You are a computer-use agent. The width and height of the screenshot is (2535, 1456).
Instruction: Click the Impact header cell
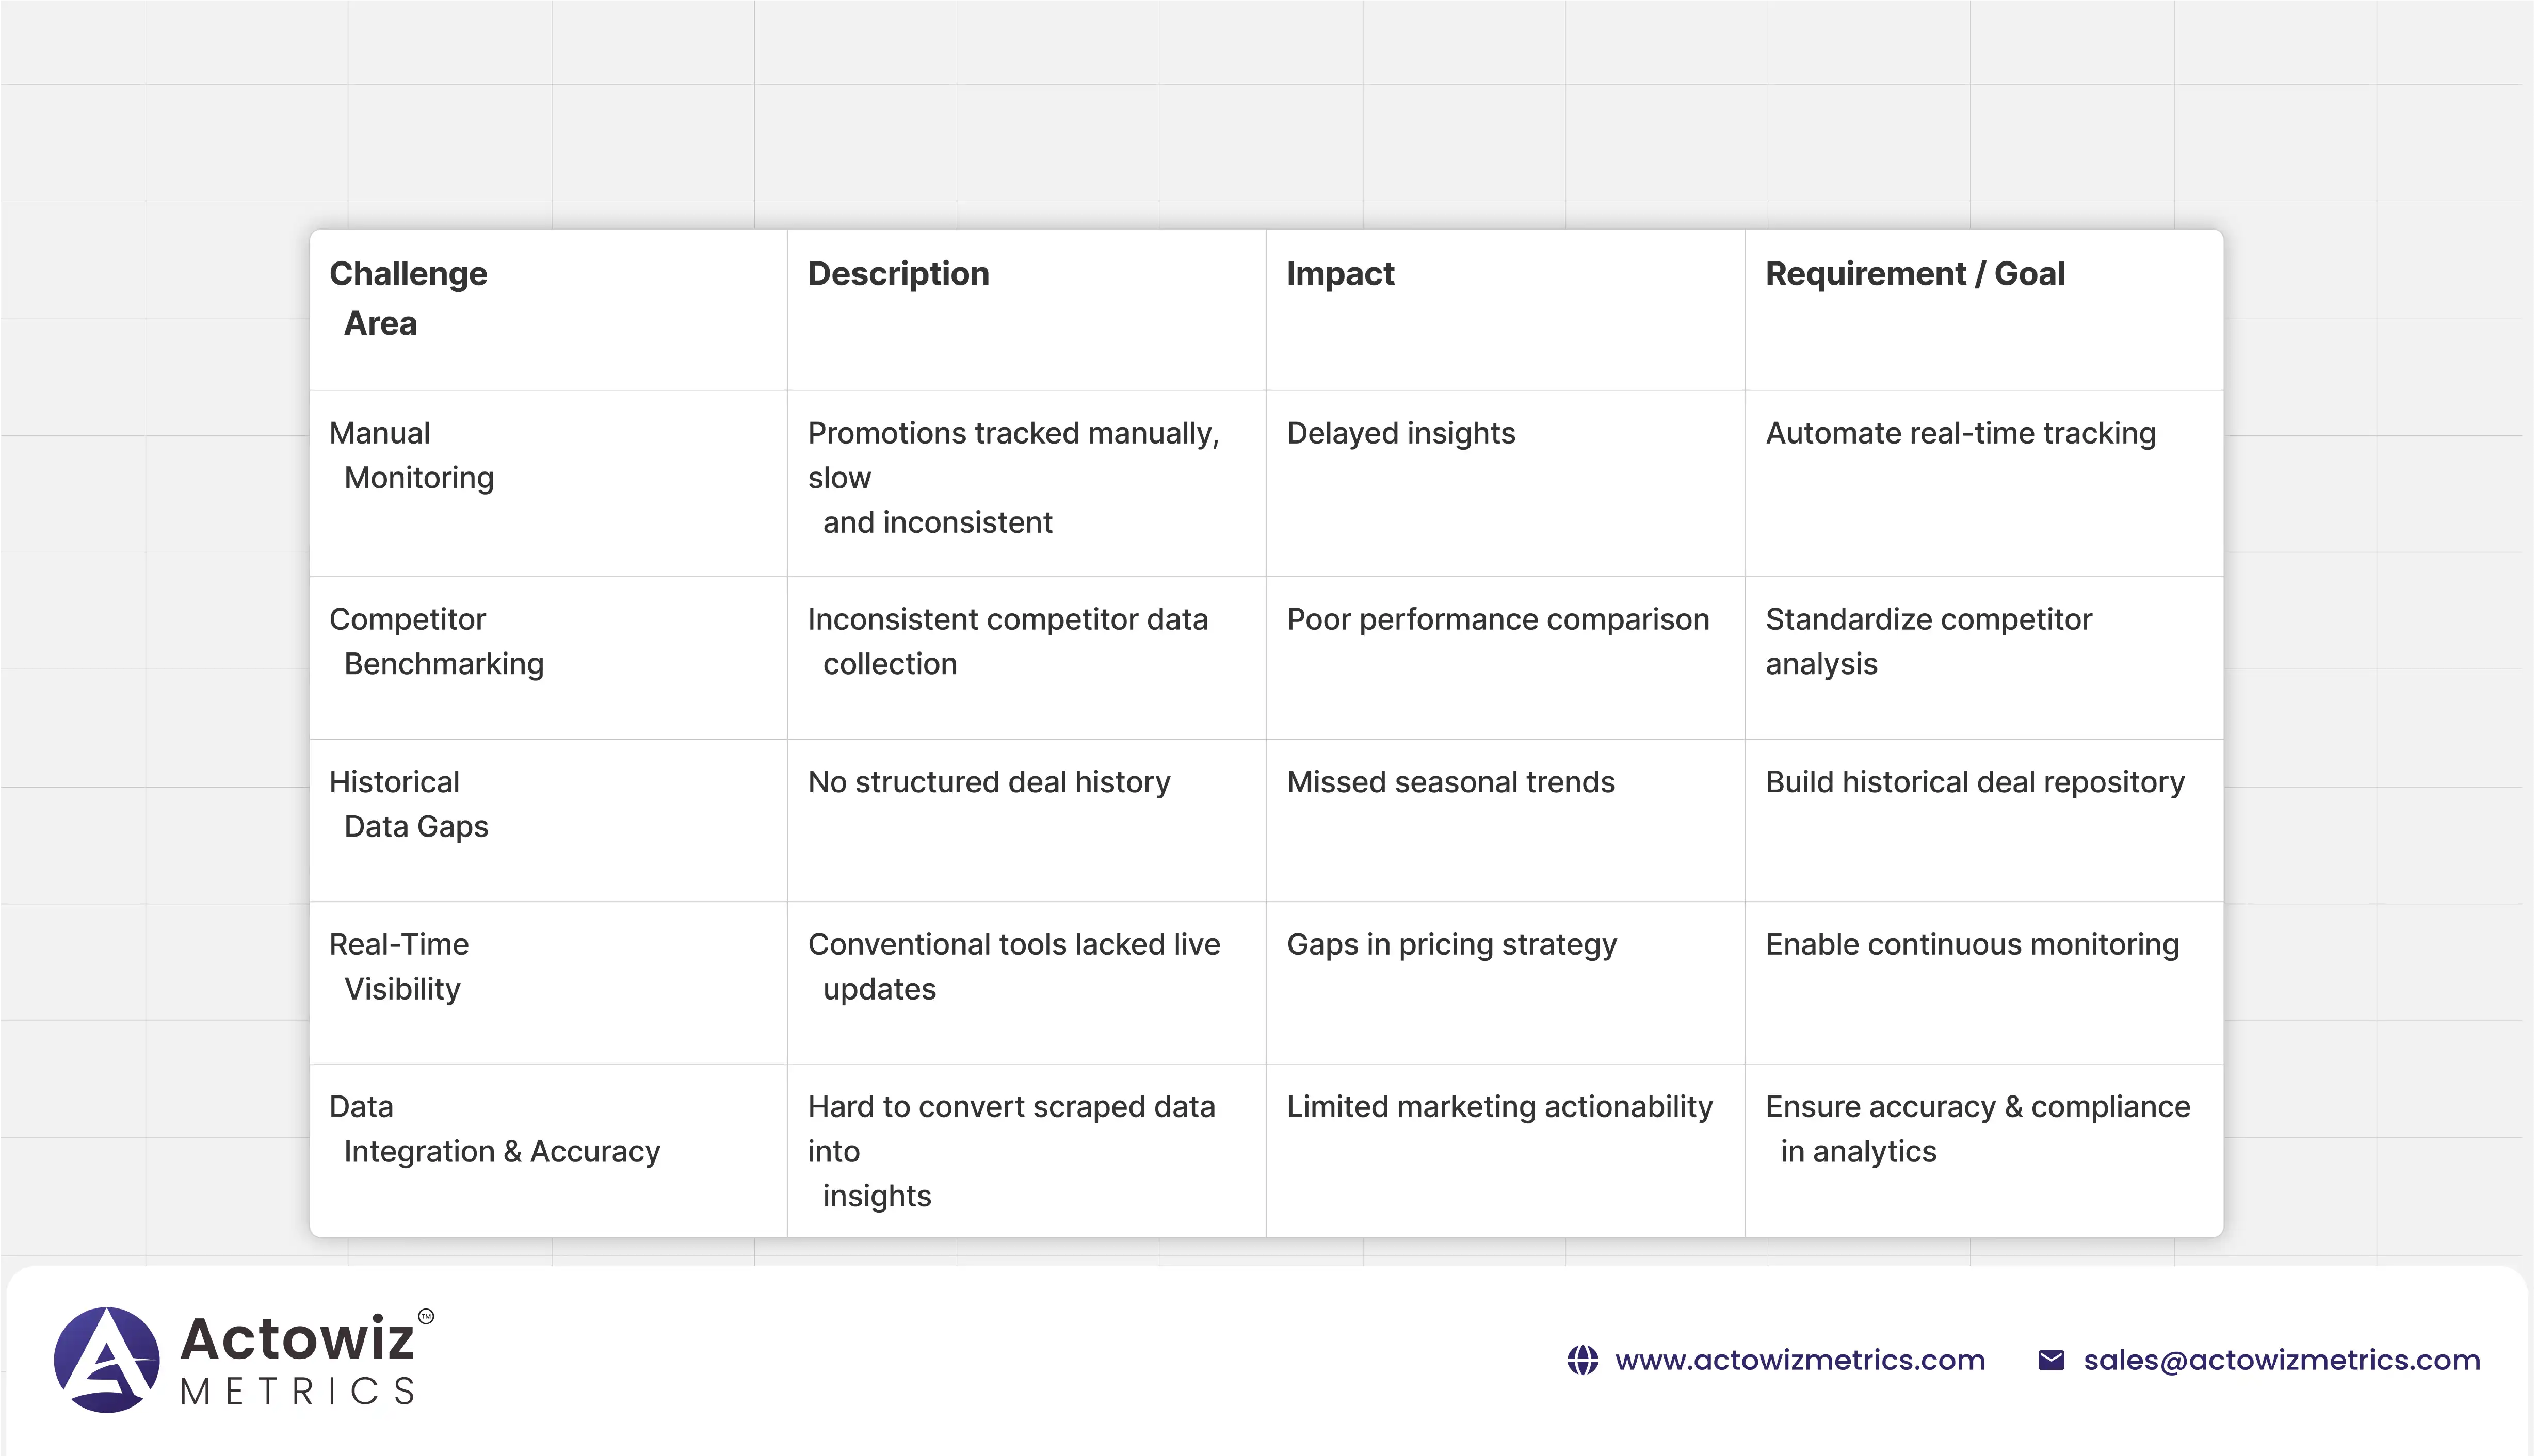[1341, 273]
